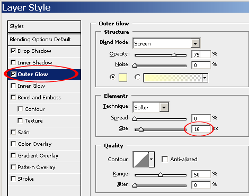The height and width of the screenshot is (196, 249).
Task: Click the Opacity value field showing 75
Action: click(x=201, y=54)
